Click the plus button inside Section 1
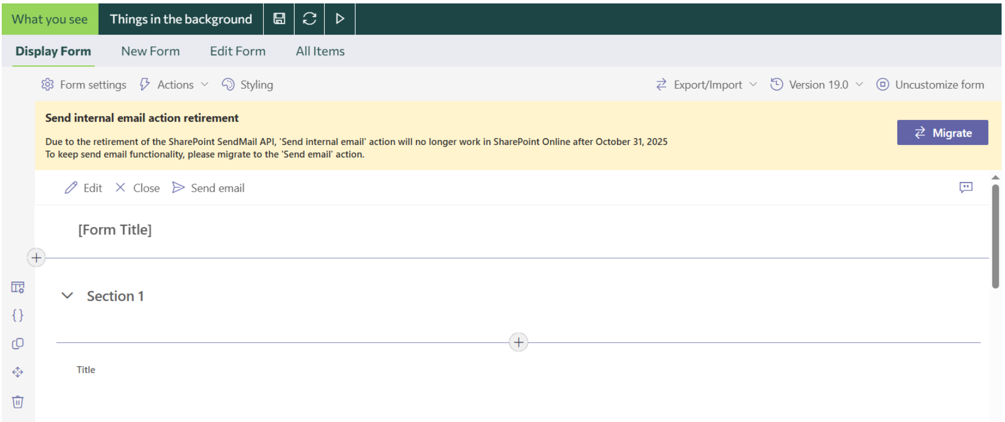The width and height of the screenshot is (1005, 422). pyautogui.click(x=518, y=342)
